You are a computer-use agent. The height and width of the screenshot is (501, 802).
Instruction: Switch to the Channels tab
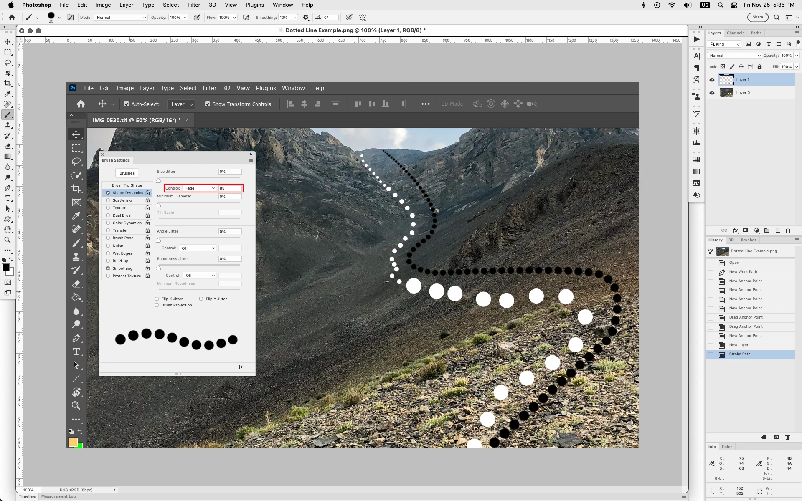point(735,33)
